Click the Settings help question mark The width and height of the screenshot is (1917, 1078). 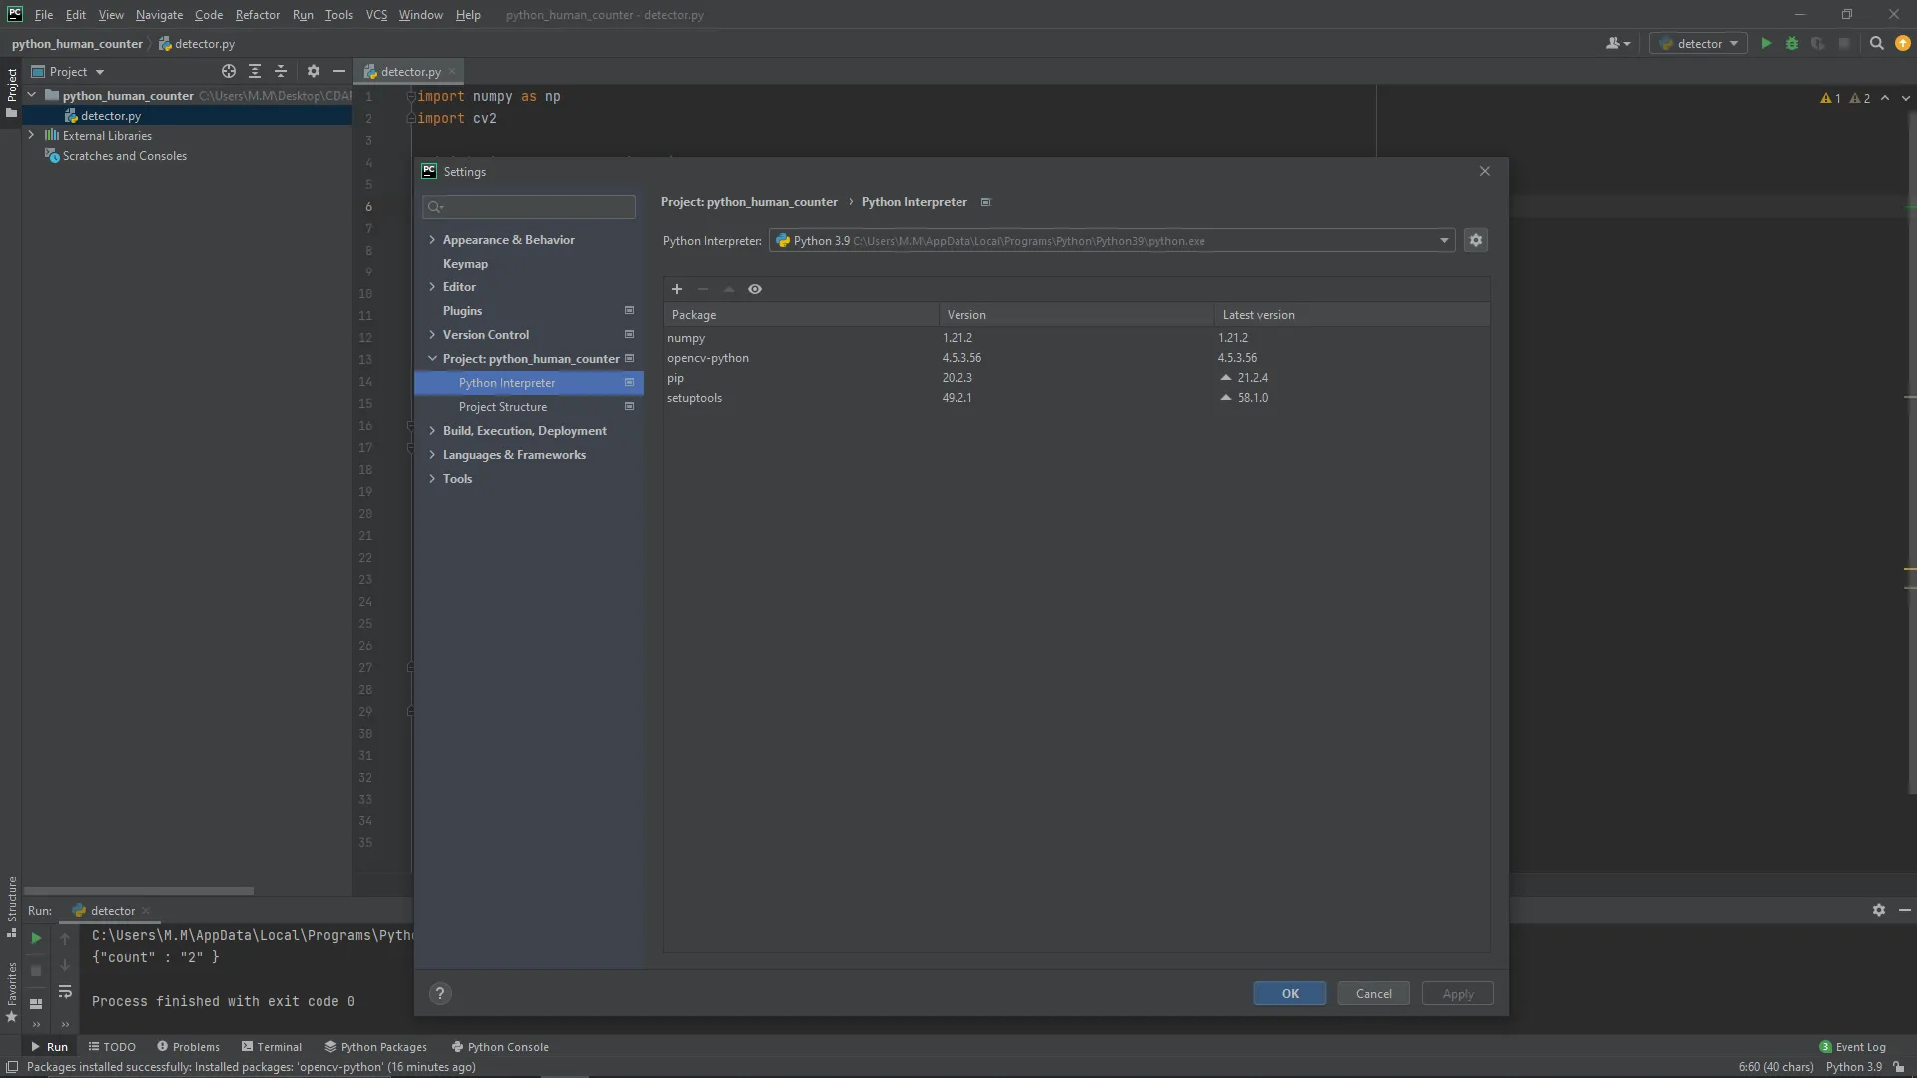[440, 993]
